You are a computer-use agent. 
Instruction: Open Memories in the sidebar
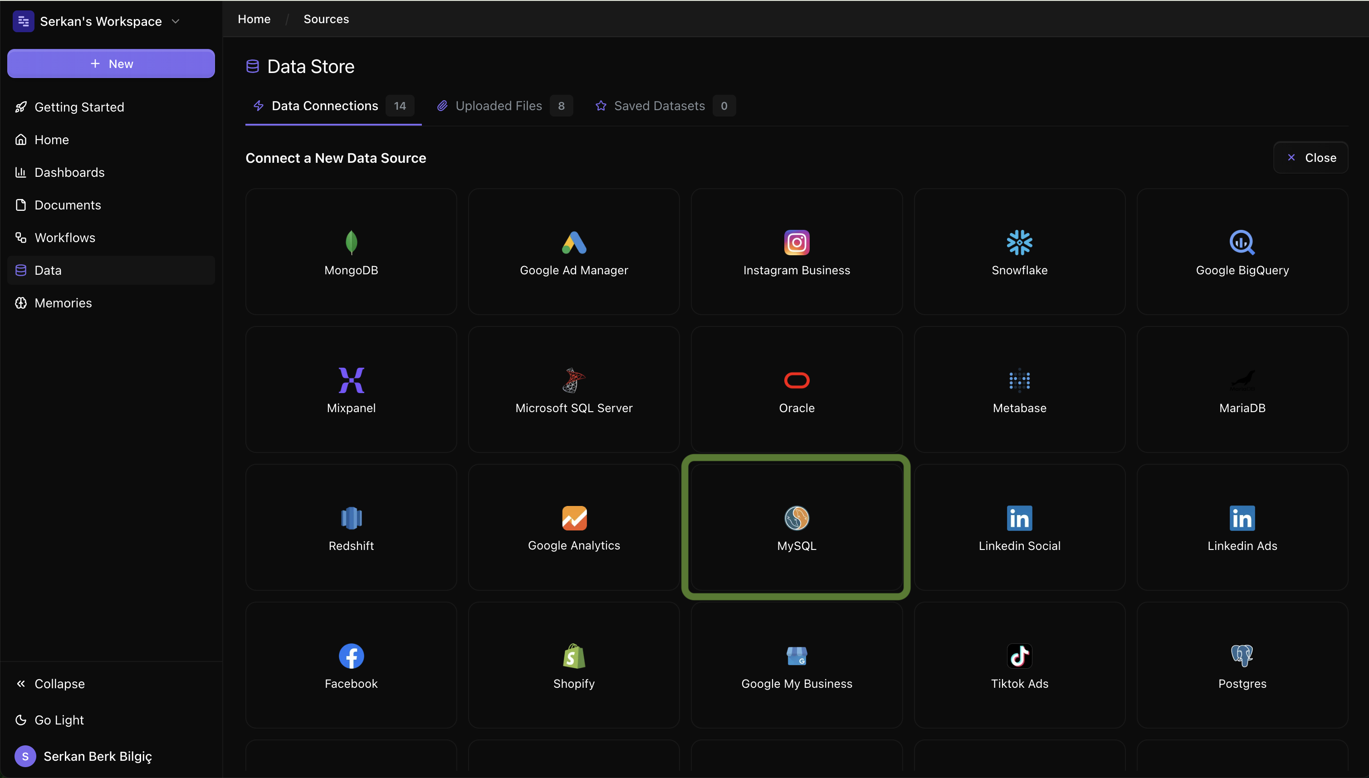111,302
